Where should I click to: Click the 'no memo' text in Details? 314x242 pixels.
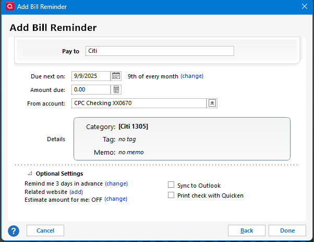pos(131,152)
